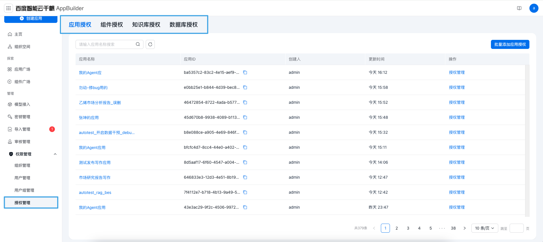
Task: Go to page 2
Action: coord(397,228)
